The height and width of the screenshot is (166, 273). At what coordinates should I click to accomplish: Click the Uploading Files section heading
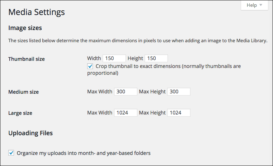click(x=30, y=133)
